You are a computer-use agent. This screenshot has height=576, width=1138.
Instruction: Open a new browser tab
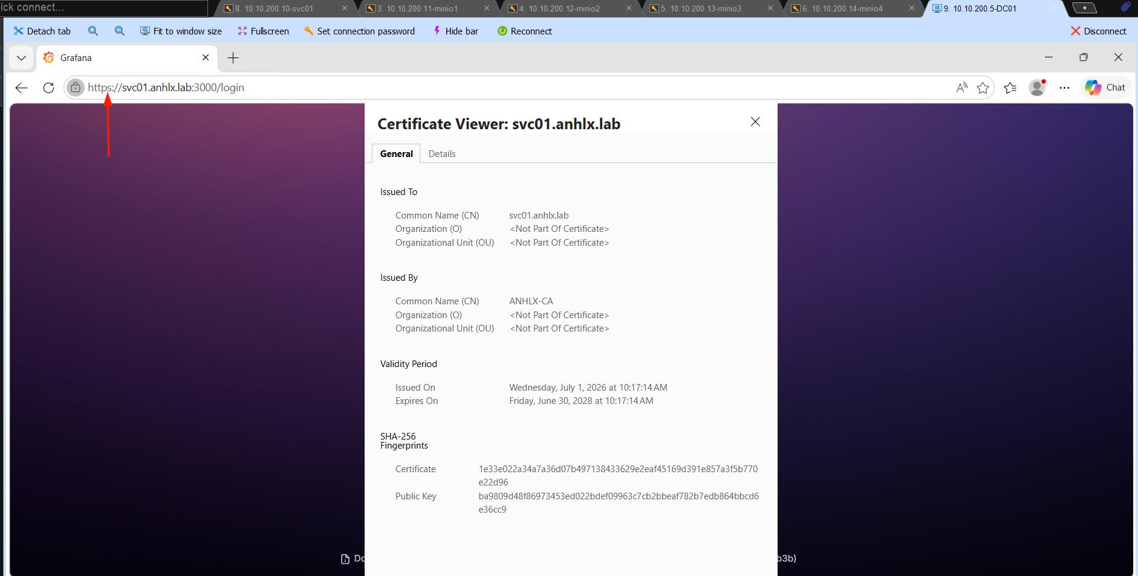(x=233, y=58)
